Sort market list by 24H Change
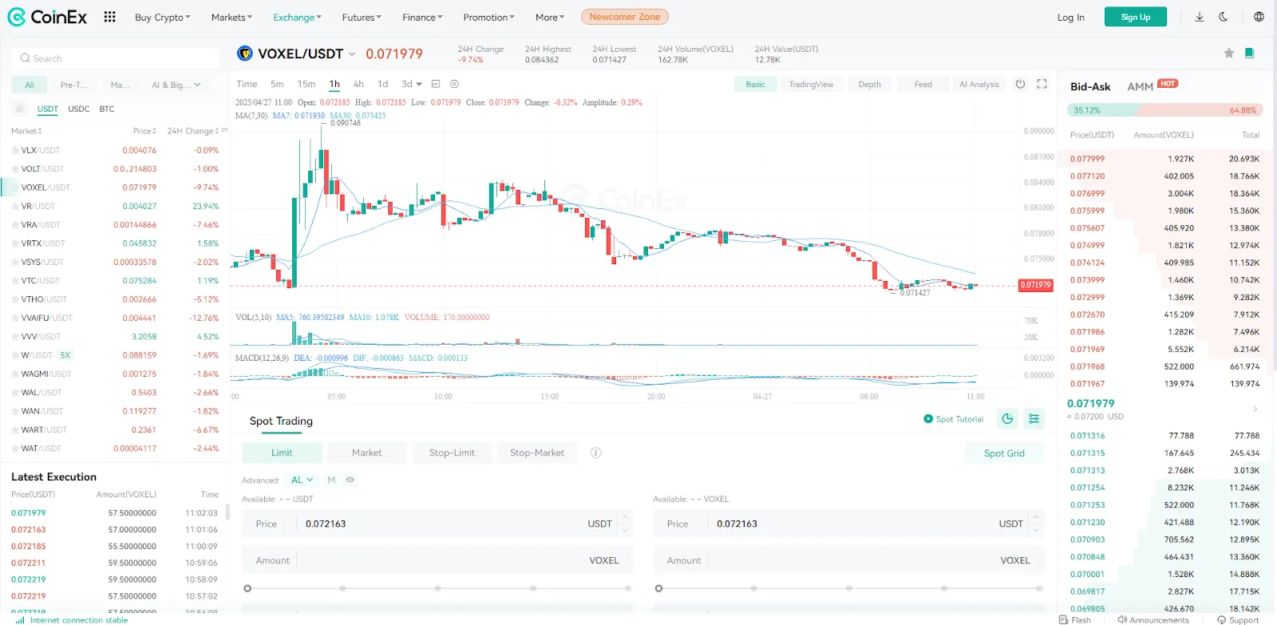 192,131
